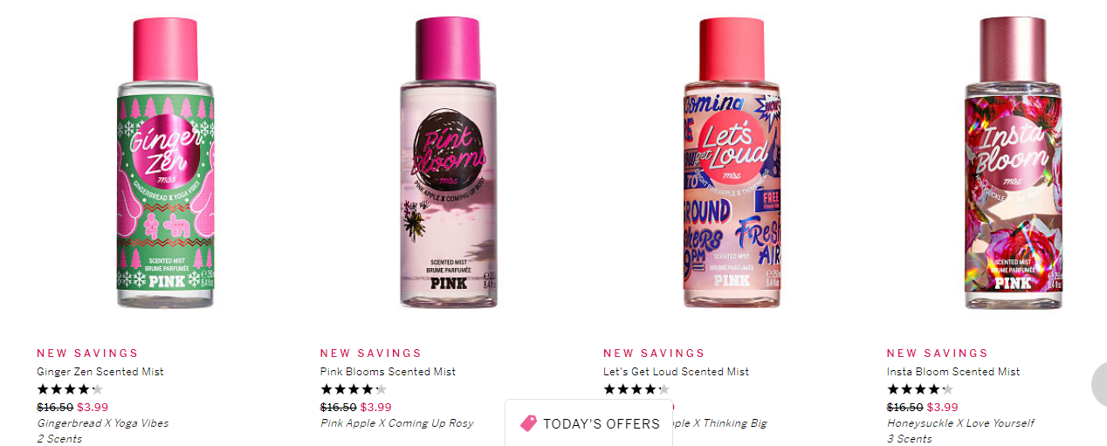Screen dimensions: 1107x446
Task: Click Ginger Zen's $3.99 sale price
Action: tap(93, 407)
